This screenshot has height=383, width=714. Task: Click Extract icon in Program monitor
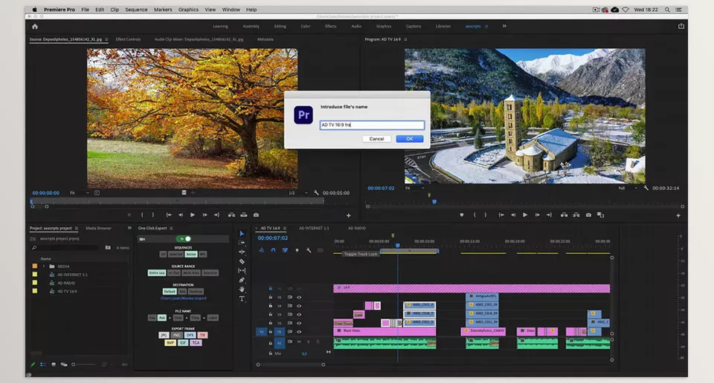tap(576, 215)
